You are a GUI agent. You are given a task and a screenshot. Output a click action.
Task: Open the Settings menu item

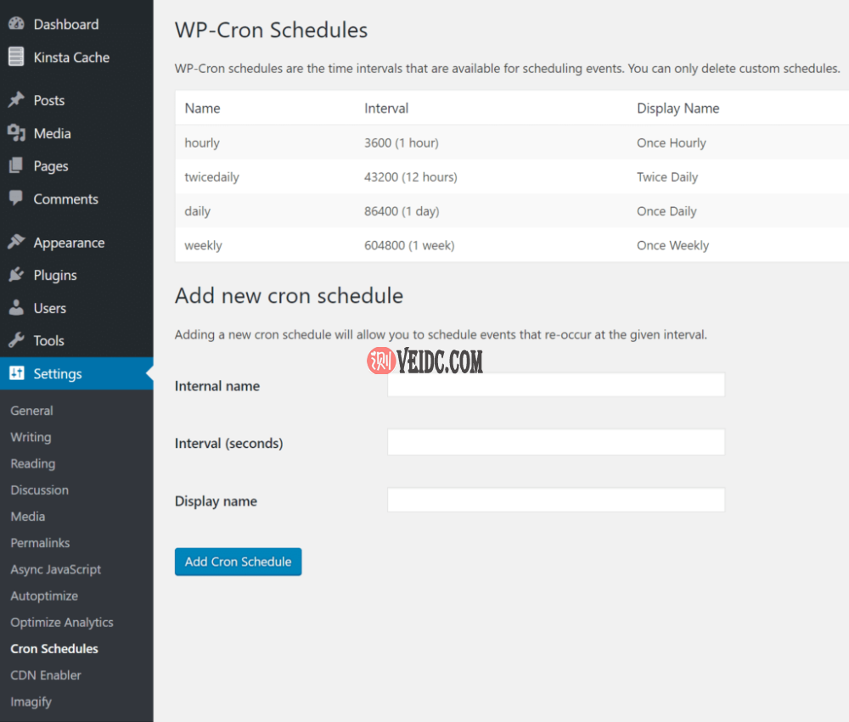(x=58, y=373)
